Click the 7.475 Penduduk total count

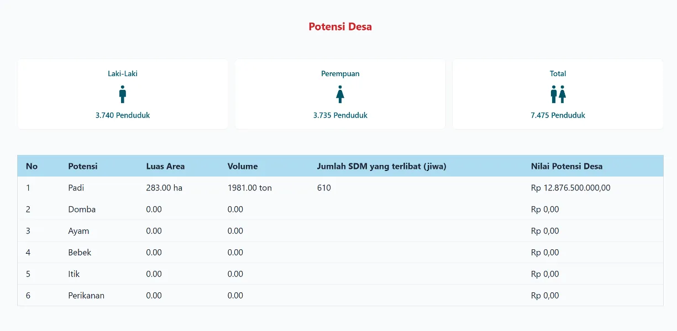[558, 115]
